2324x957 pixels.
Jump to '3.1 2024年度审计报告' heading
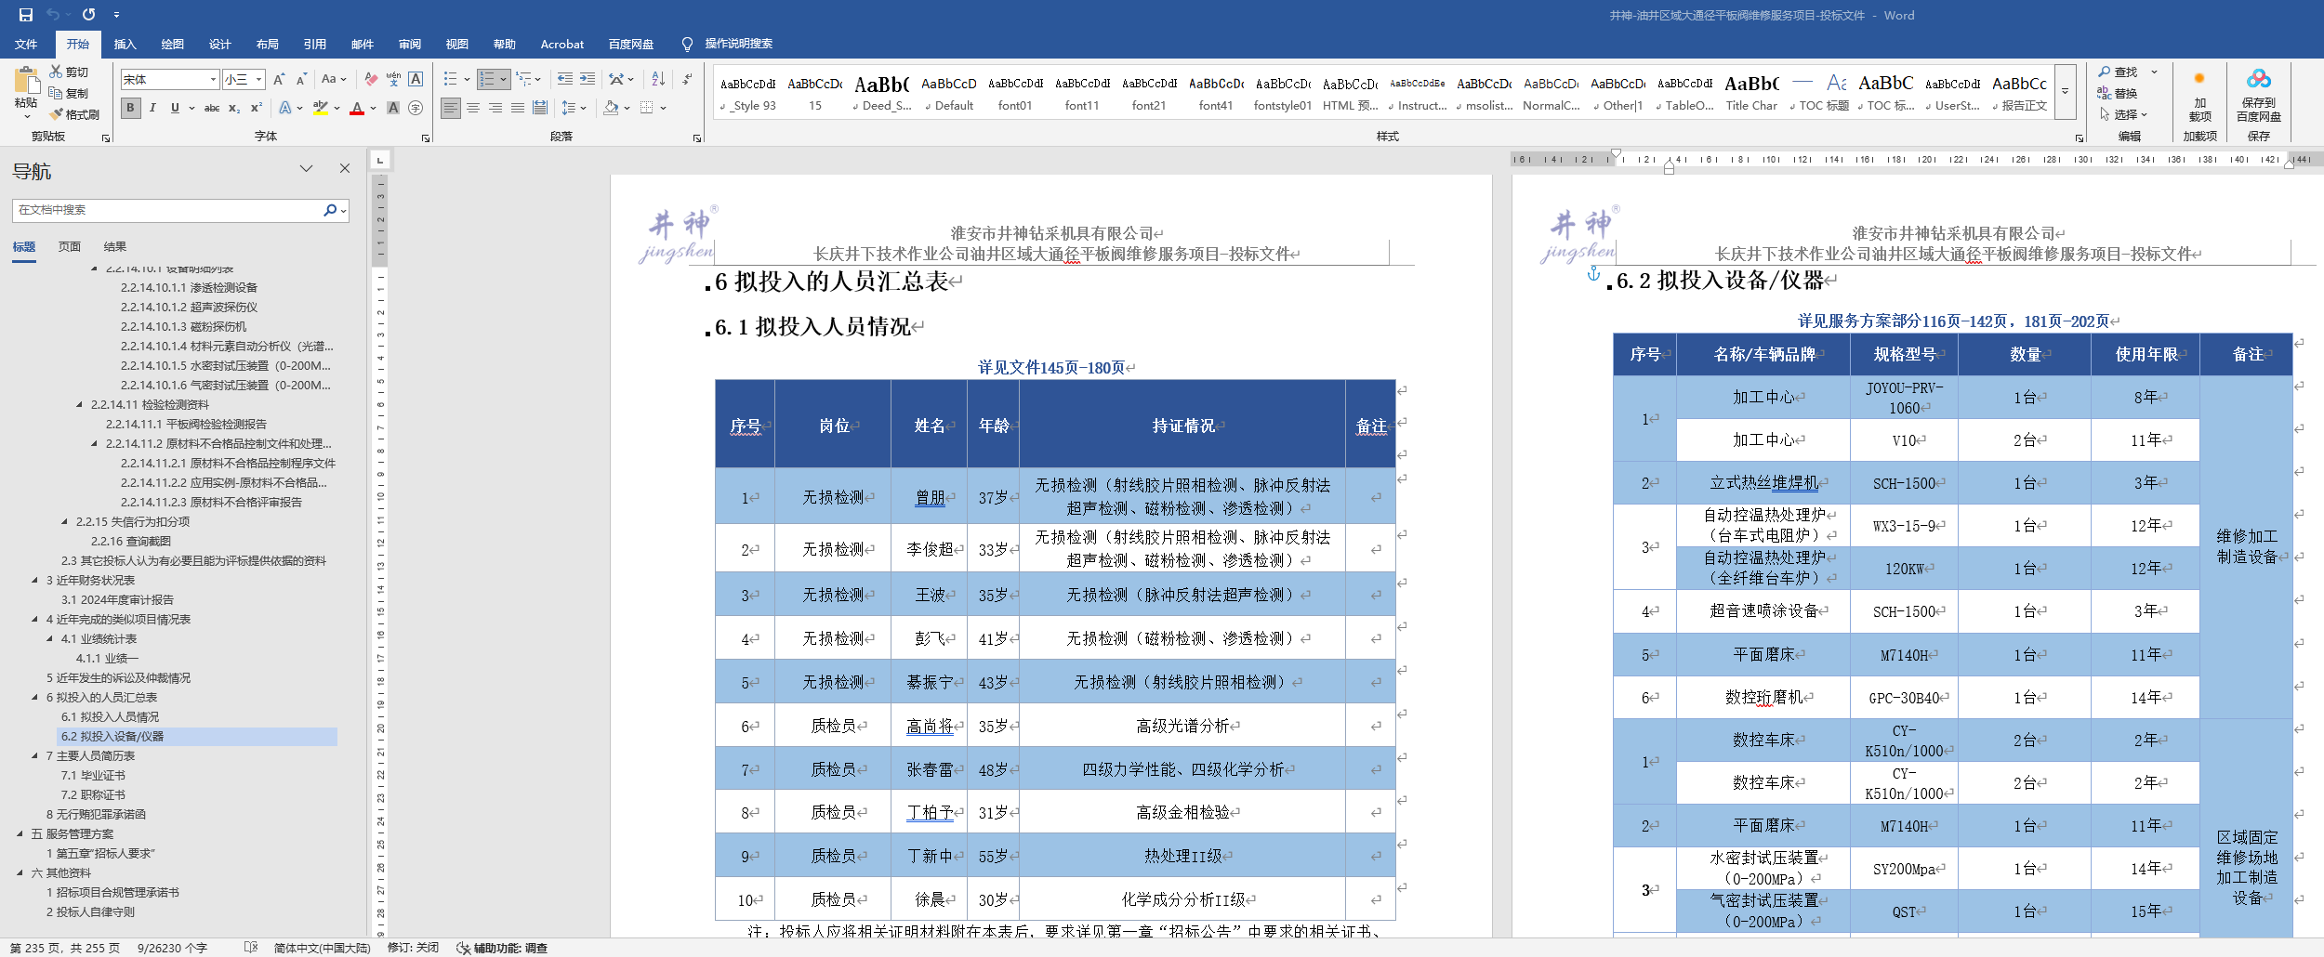pos(117,600)
